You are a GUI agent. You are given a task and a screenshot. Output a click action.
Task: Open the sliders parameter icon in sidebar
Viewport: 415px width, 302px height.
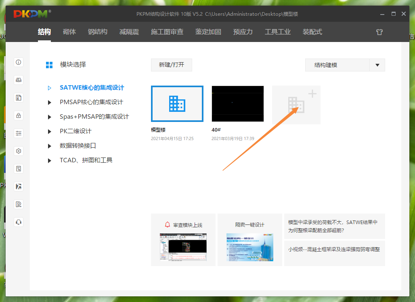click(18, 133)
